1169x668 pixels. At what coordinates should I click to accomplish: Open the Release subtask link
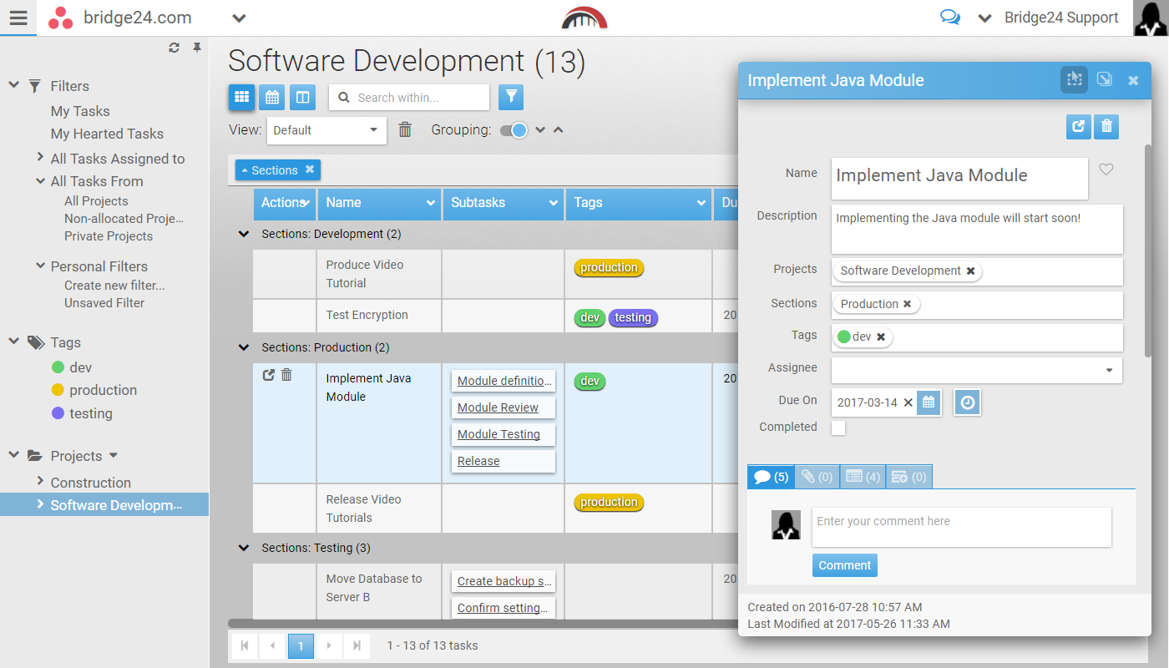tap(478, 461)
